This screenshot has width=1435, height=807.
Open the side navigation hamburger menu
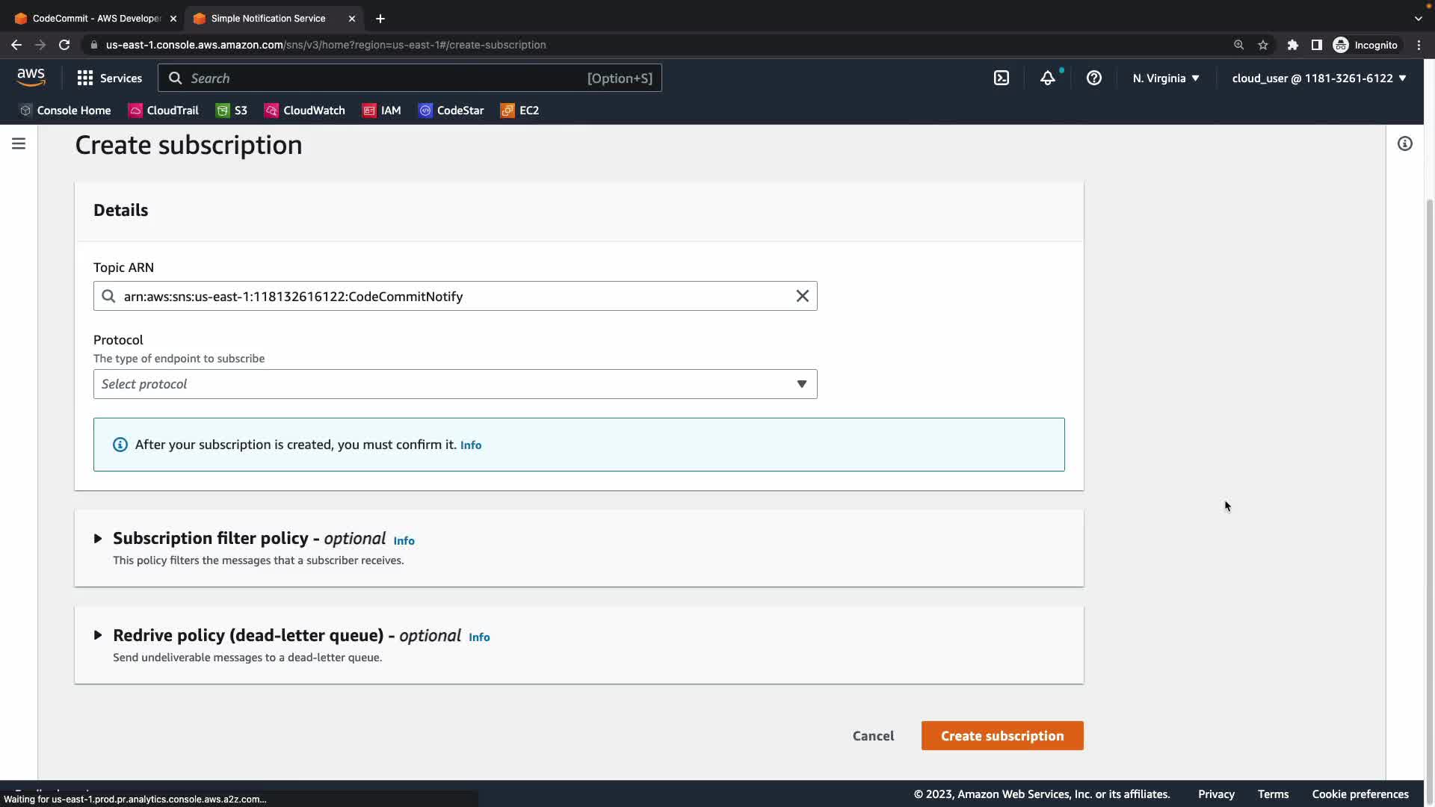[x=19, y=143]
